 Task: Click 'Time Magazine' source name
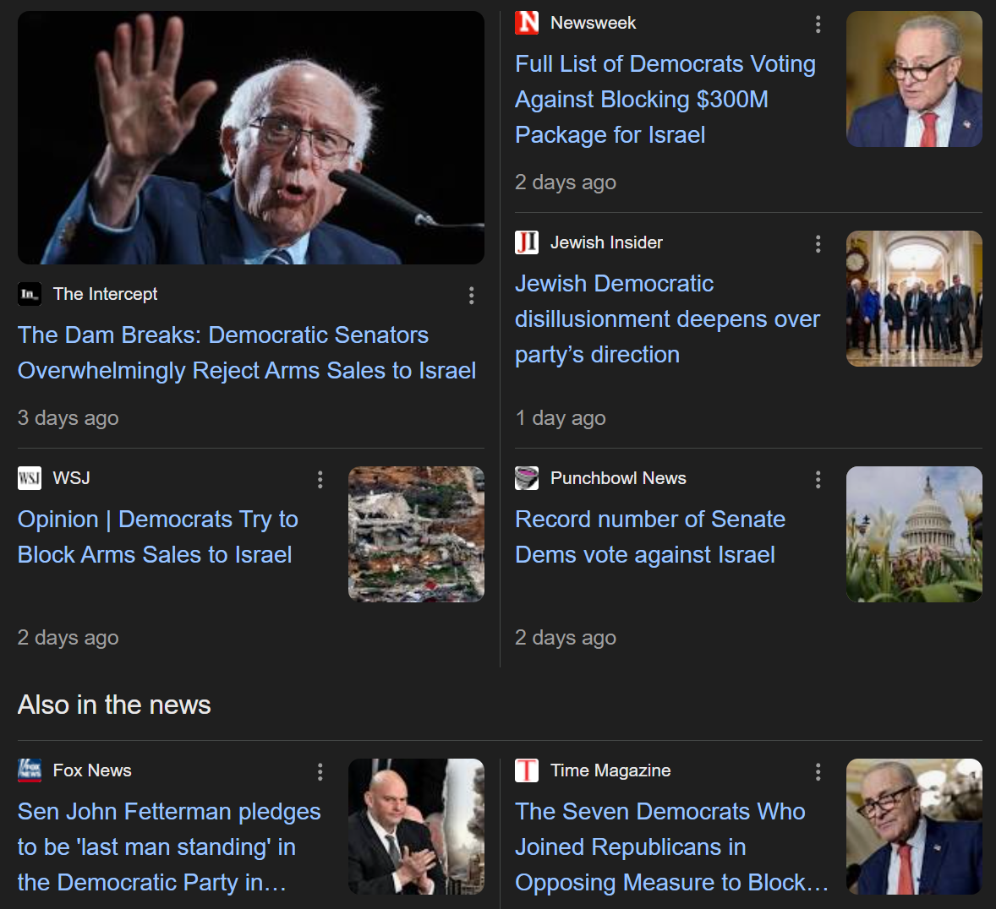click(610, 770)
